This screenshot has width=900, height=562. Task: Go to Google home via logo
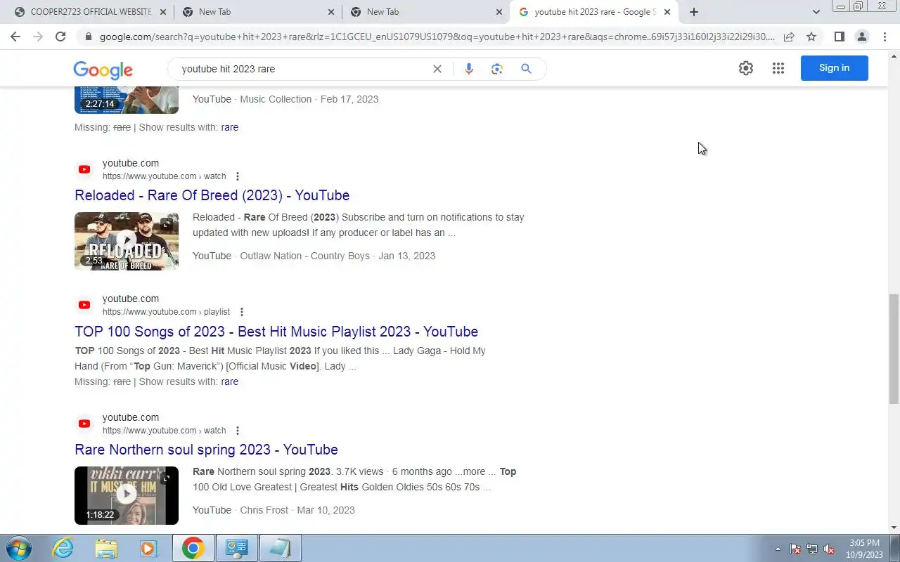coord(103,70)
